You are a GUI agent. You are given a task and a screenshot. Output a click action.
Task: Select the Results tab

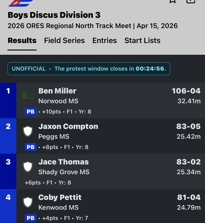pyautogui.click(x=22, y=41)
